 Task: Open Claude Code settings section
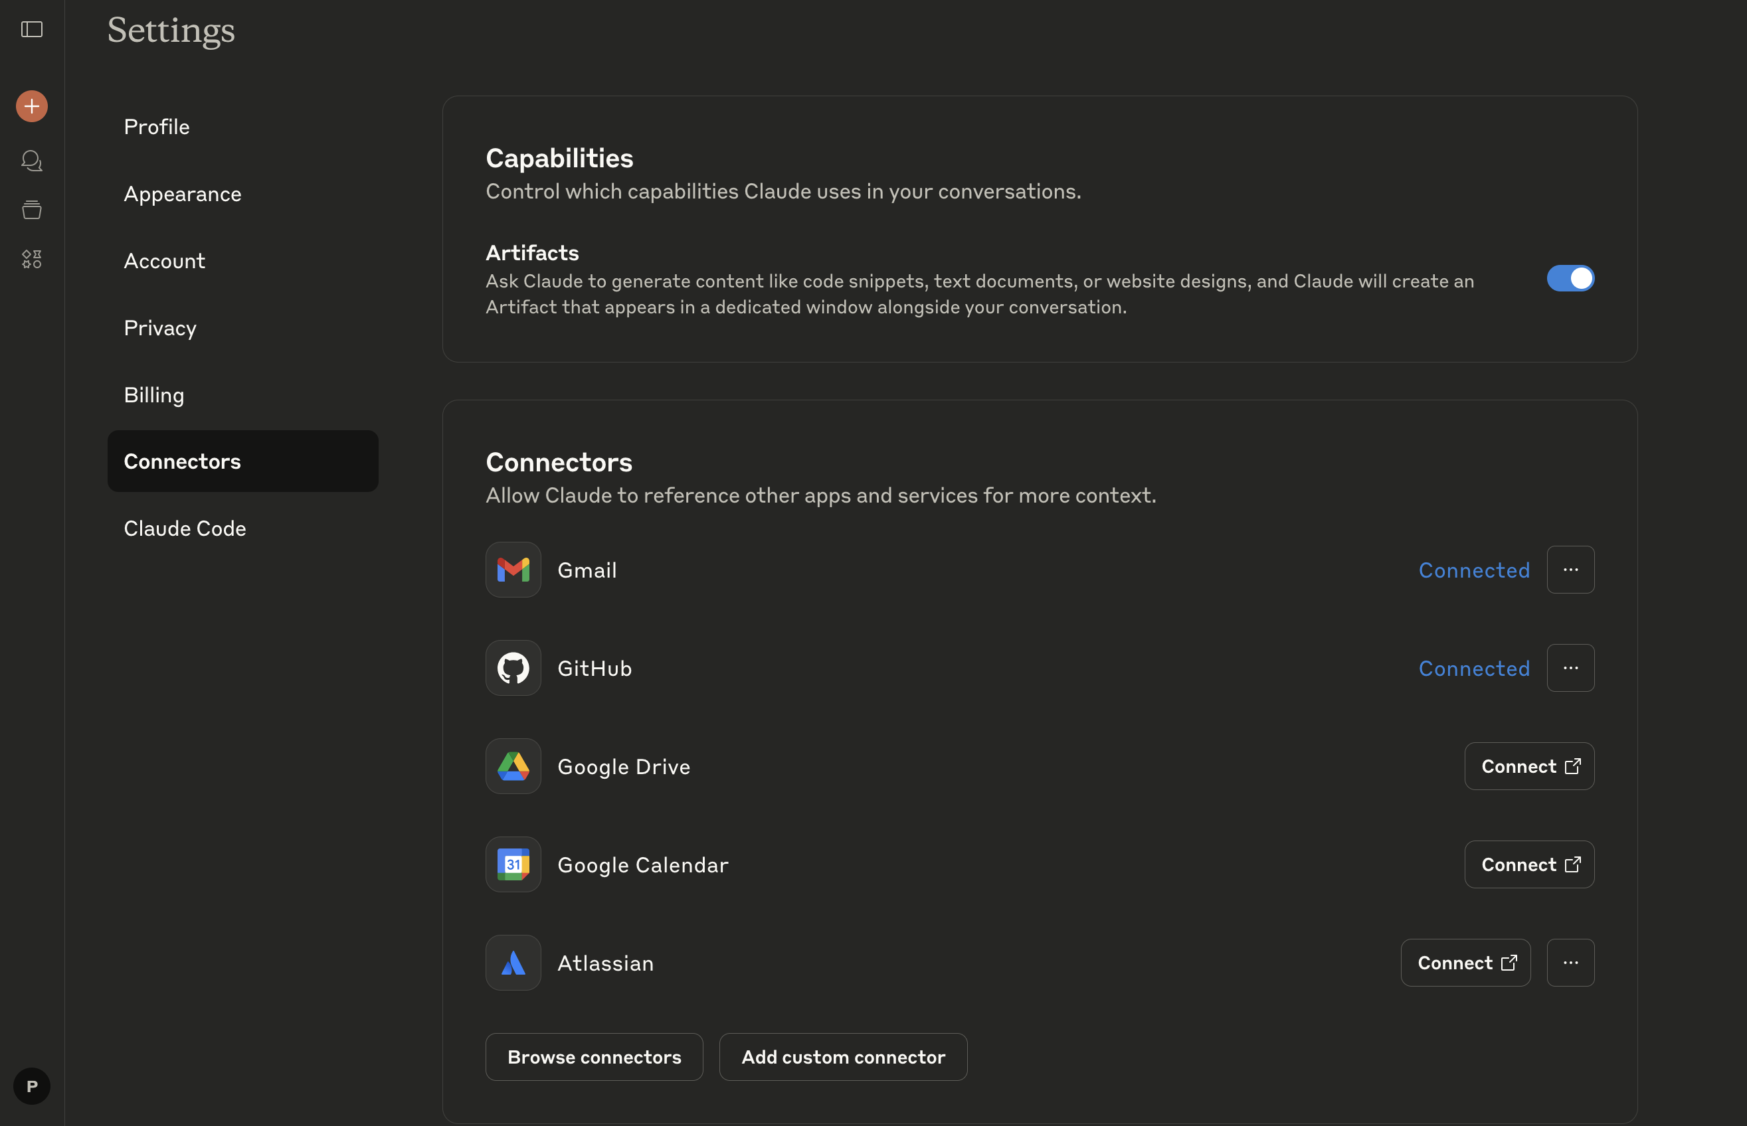click(185, 528)
